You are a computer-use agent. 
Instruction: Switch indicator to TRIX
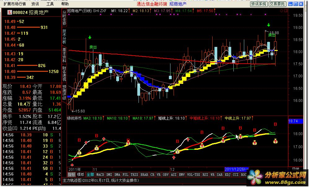pyautogui.click(x=134, y=175)
